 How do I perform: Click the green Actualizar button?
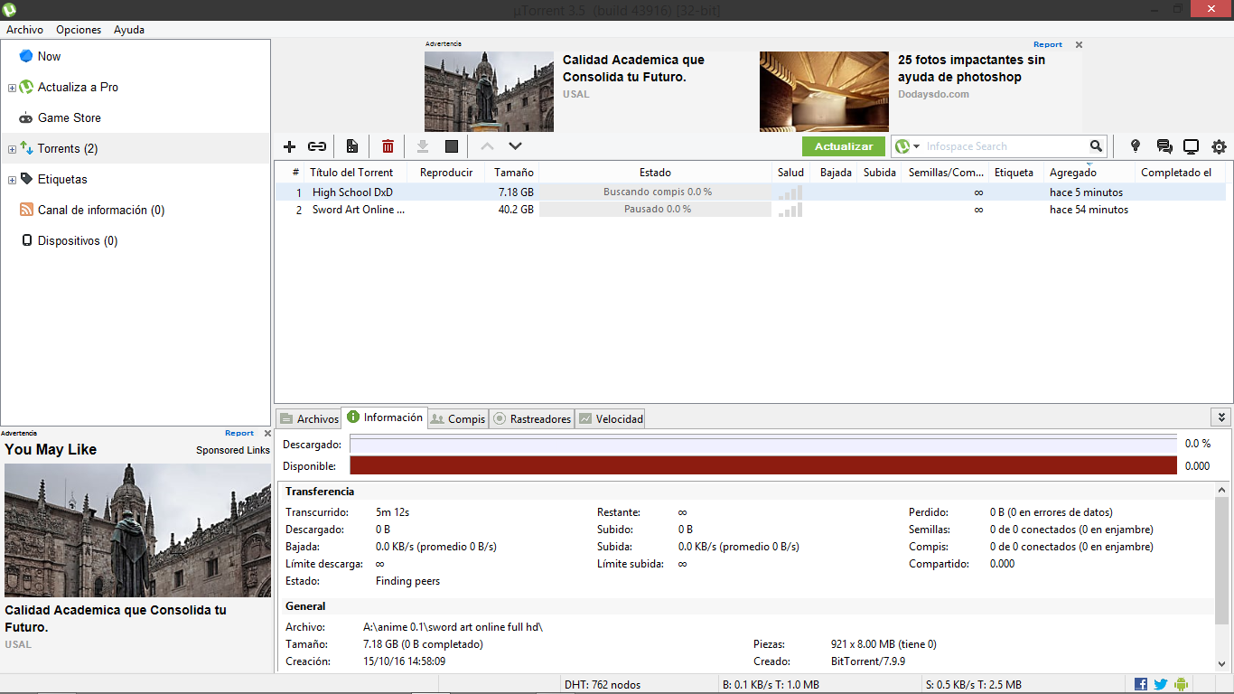[x=844, y=146]
